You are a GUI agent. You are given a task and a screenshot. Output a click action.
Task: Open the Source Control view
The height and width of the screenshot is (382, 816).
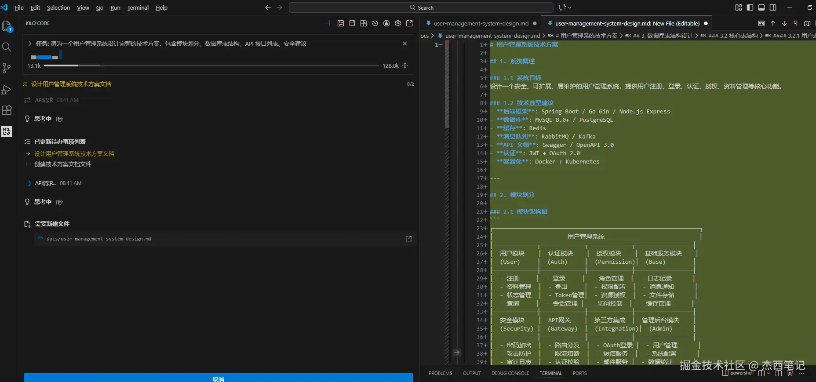7,68
